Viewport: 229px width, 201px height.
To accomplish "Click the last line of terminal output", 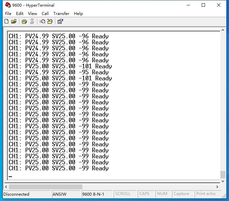I will tap(59, 168).
